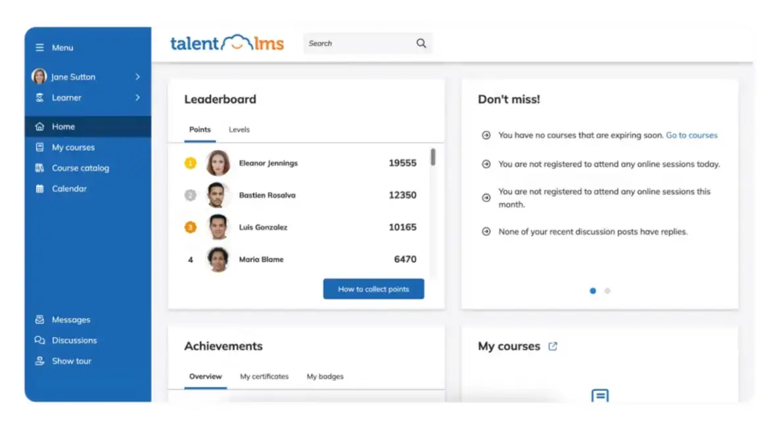Select the name Bastien Rosalva

coord(267,195)
